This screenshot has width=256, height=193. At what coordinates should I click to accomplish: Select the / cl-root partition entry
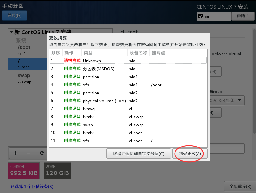pyautogui.click(x=27, y=63)
